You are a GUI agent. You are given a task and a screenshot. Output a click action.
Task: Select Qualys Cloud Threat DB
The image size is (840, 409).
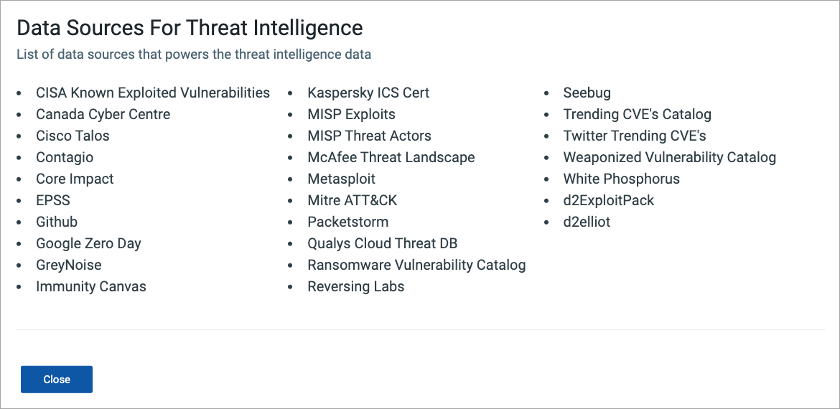(383, 243)
